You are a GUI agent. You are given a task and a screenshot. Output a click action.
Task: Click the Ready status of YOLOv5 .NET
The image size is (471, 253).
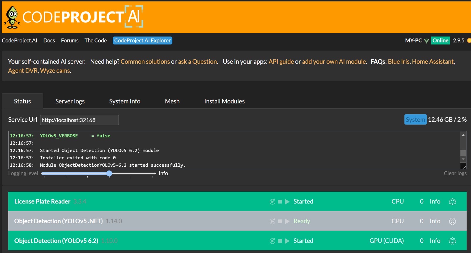[x=302, y=221]
